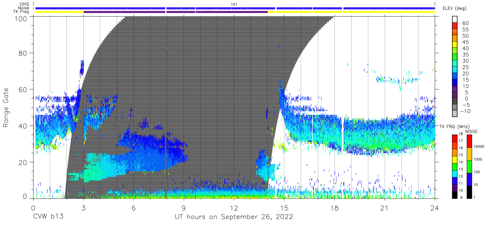Pick the blue swatch between 15 and 20 ELEV
Image resolution: width=489 pixels, height=225 pixels.
pos(456,76)
